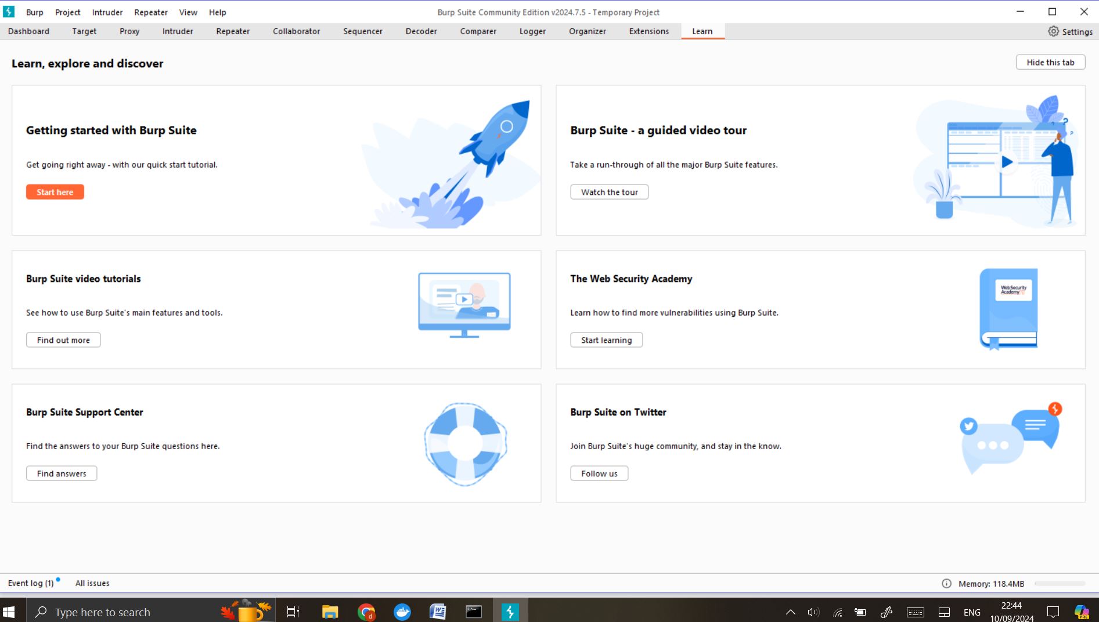Open the terminal icon in taskbar
1099x622 pixels.
(474, 612)
